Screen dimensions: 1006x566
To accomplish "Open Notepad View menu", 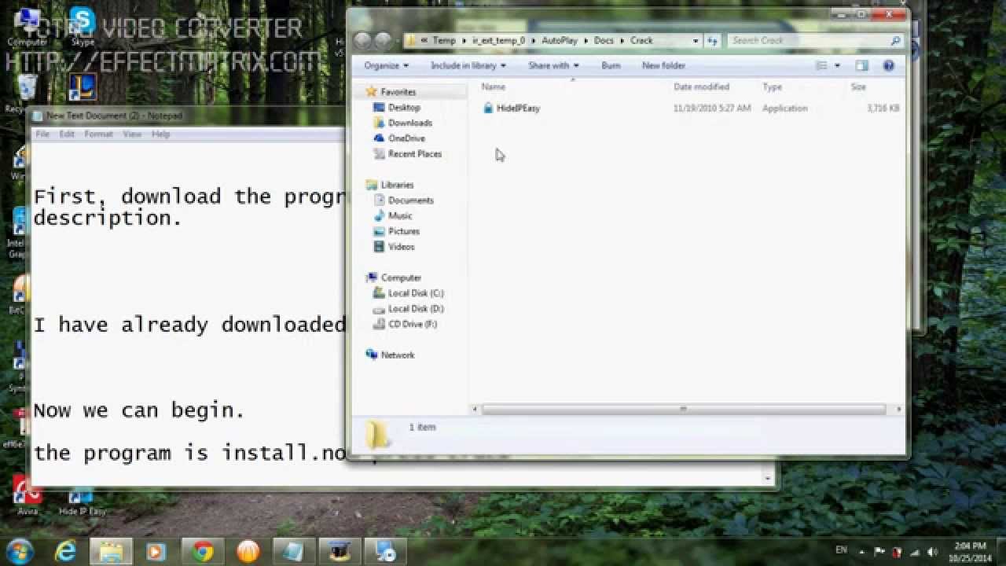I will (132, 134).
